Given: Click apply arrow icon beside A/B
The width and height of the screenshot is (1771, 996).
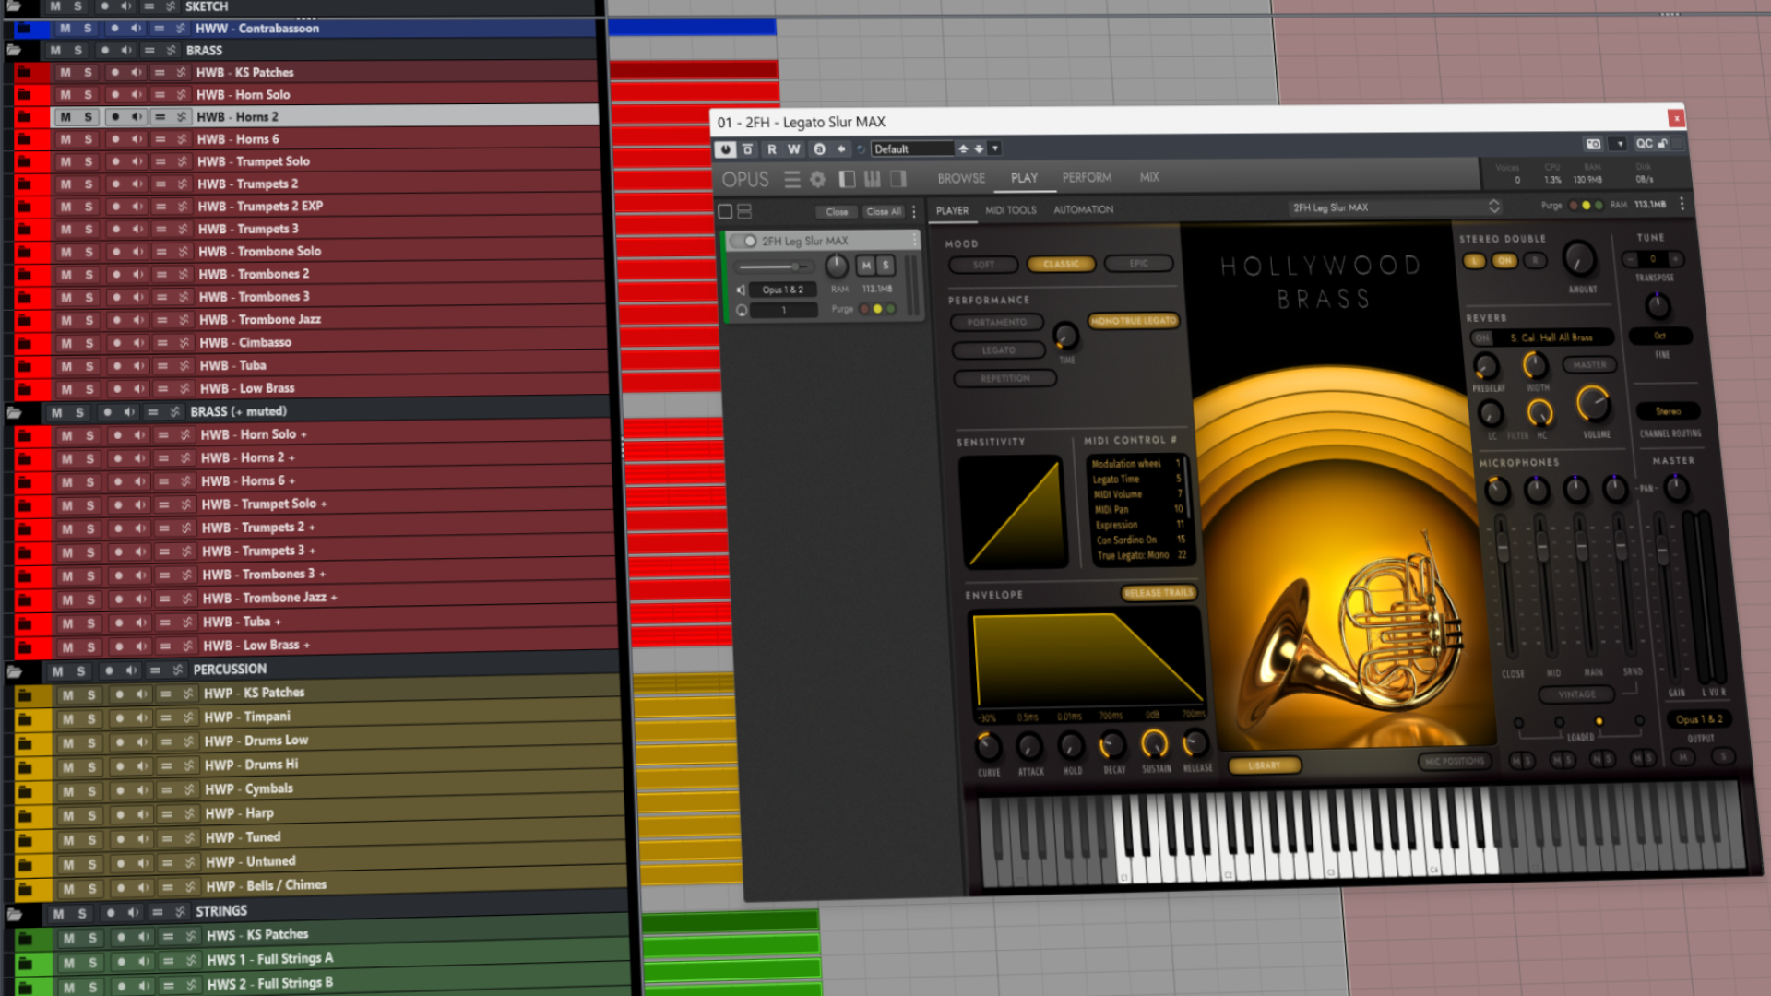Looking at the screenshot, I should click(841, 148).
